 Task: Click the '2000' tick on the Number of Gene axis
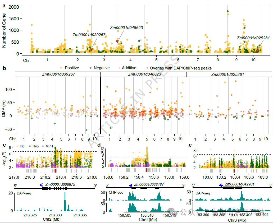click(14, 7)
